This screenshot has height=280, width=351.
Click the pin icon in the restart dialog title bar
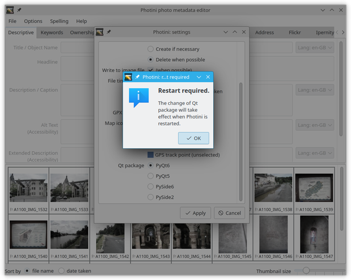coord(137,77)
